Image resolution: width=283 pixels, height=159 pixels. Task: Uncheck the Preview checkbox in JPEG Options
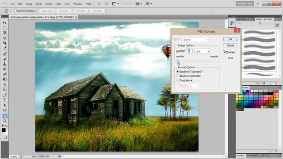[224, 52]
